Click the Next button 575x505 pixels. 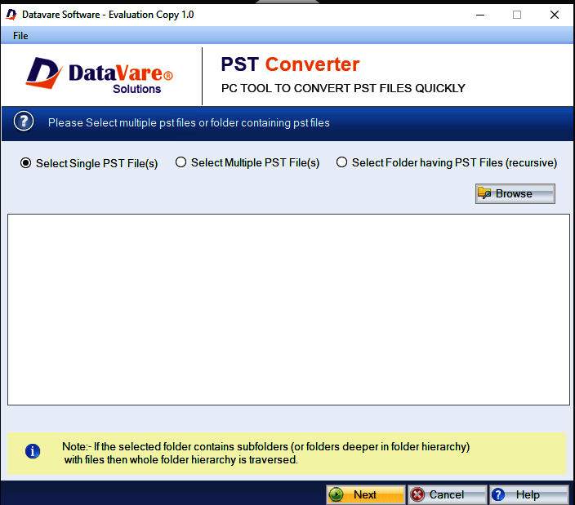pyautogui.click(x=366, y=494)
